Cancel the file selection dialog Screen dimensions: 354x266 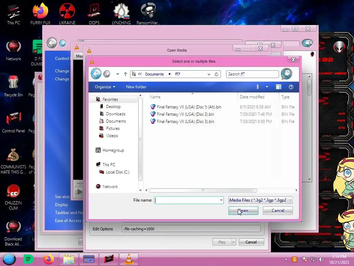[278, 211]
